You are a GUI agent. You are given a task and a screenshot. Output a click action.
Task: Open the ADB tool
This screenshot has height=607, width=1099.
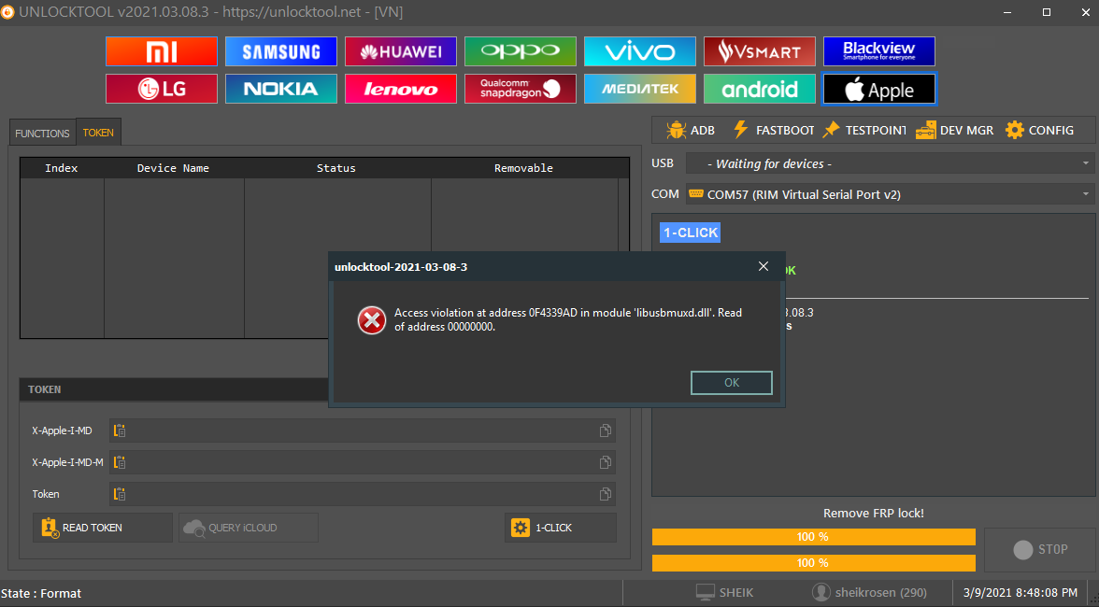(x=691, y=130)
